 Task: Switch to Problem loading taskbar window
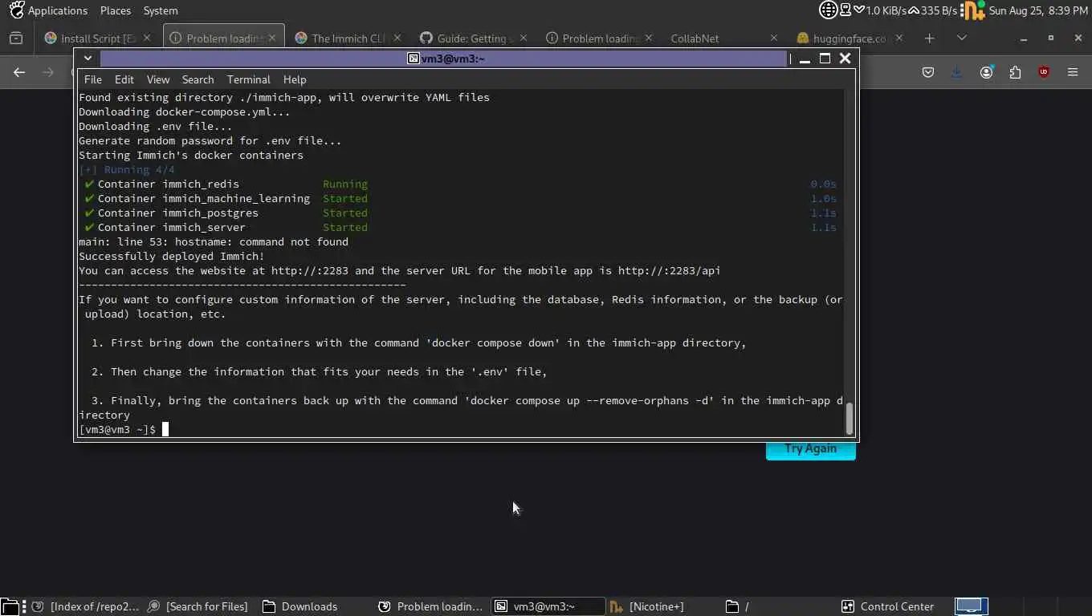pyautogui.click(x=431, y=606)
